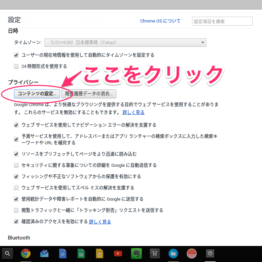Launch YouTube from the shelf
The width and height of the screenshot is (262, 262).
pyautogui.click(x=118, y=253)
